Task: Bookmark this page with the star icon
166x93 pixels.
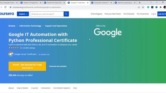Action: [x=143, y=7]
